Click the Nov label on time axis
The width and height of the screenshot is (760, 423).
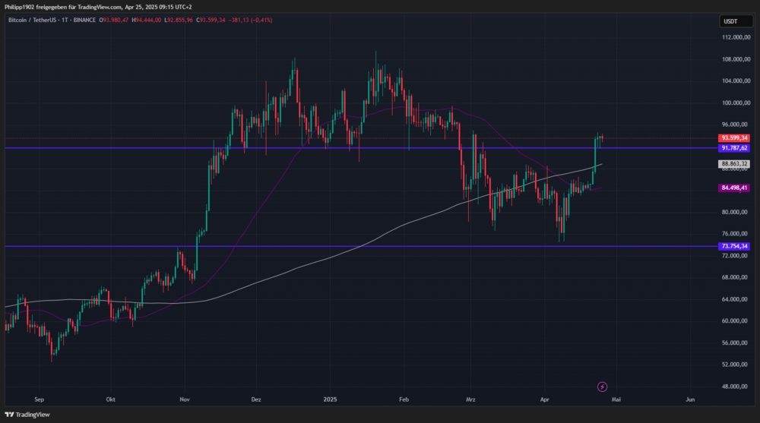pyautogui.click(x=184, y=399)
